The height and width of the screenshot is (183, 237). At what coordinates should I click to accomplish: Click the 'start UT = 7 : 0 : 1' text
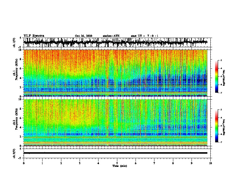[145, 36]
